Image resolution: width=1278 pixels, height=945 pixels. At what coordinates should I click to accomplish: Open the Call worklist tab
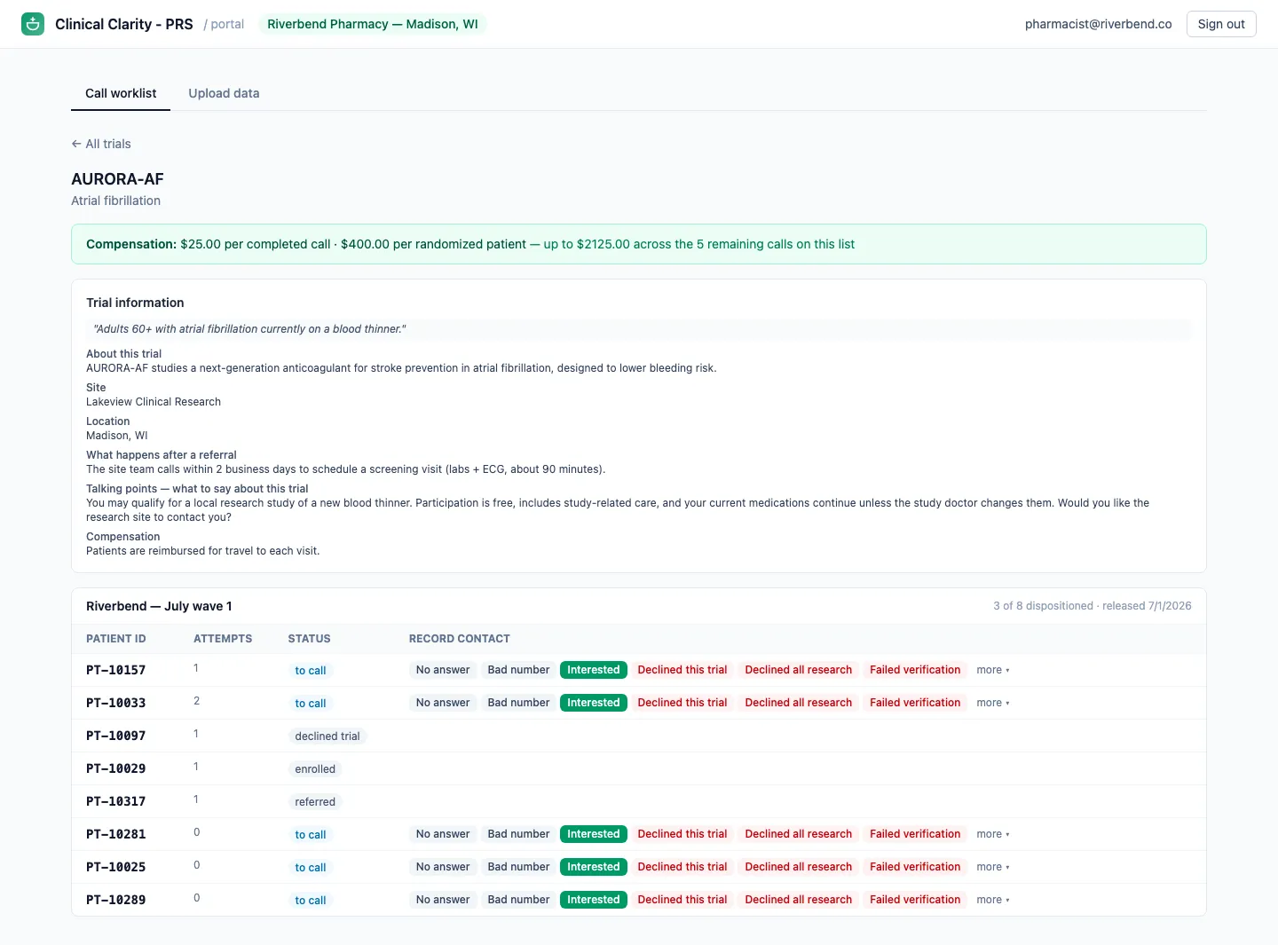[121, 93]
